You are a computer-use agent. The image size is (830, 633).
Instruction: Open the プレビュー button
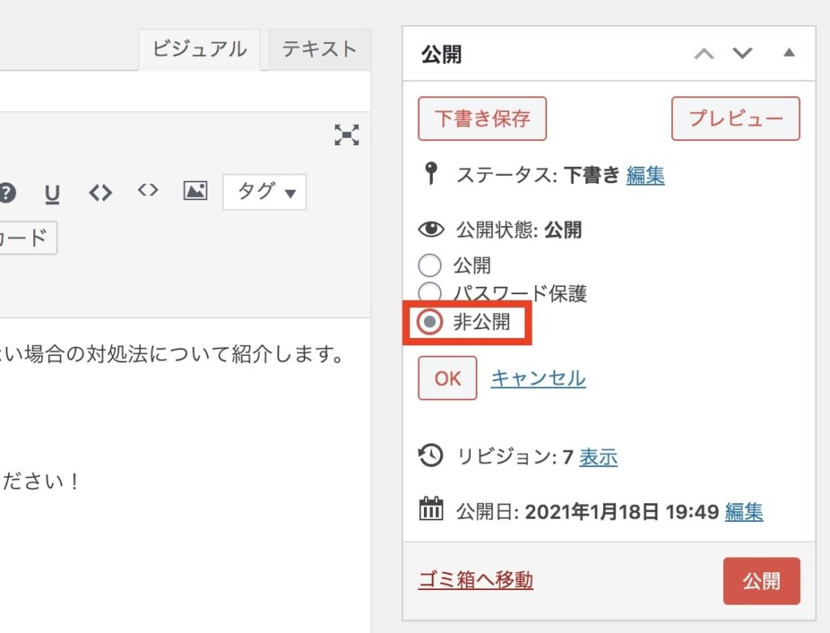coord(736,118)
